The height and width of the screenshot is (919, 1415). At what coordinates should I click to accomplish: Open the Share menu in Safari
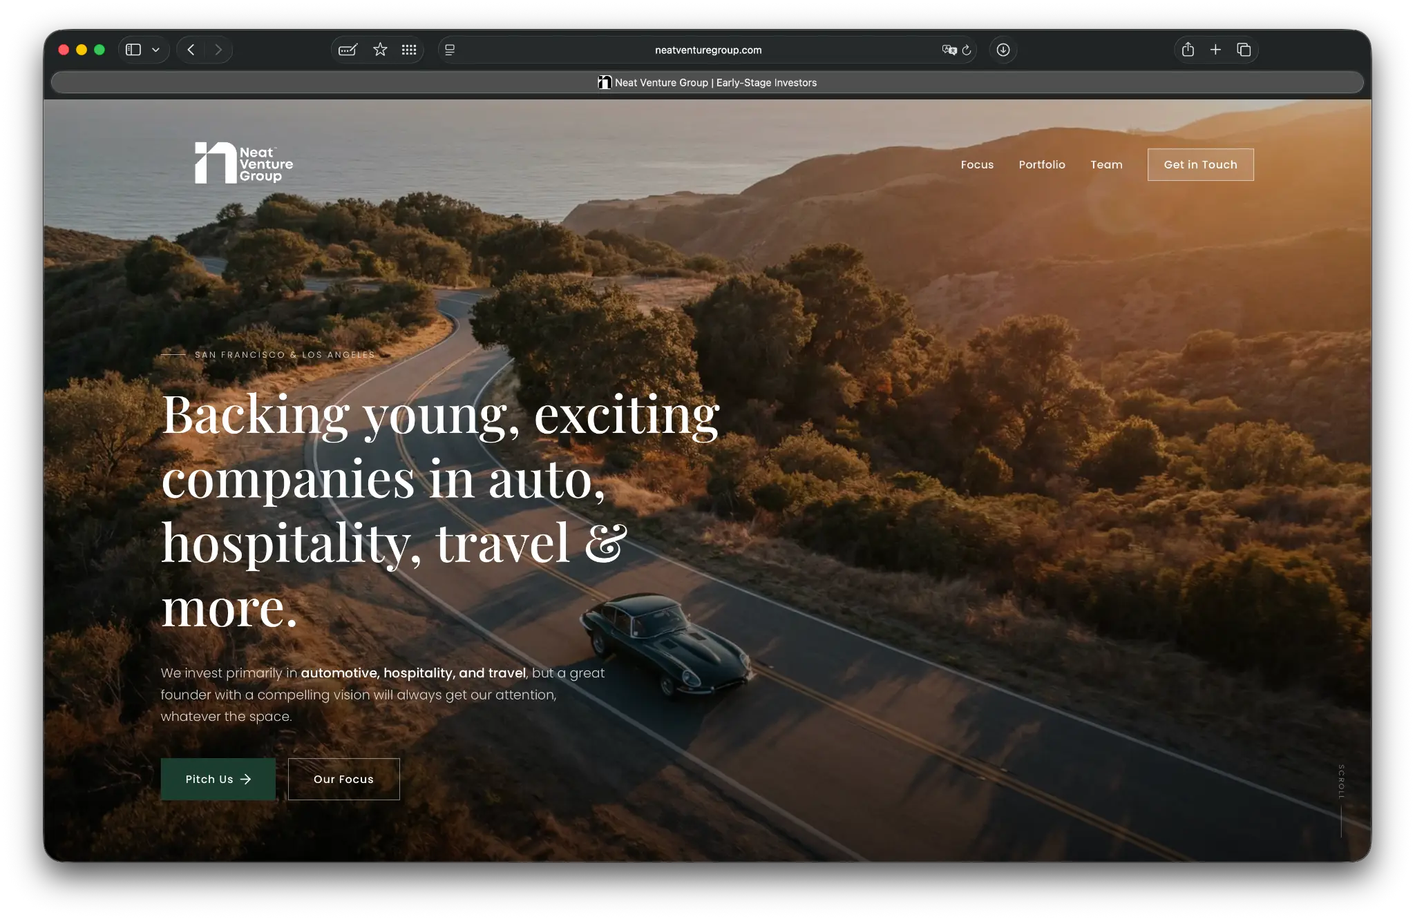click(x=1188, y=49)
